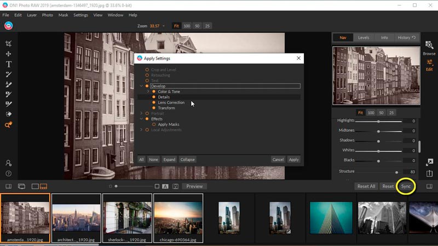Image resolution: width=438 pixels, height=246 pixels.
Task: Click the Reset All button
Action: tap(366, 186)
